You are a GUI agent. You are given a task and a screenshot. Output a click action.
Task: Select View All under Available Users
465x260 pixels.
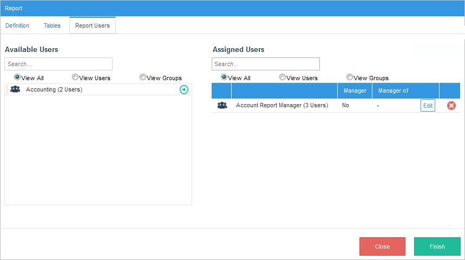17,77
